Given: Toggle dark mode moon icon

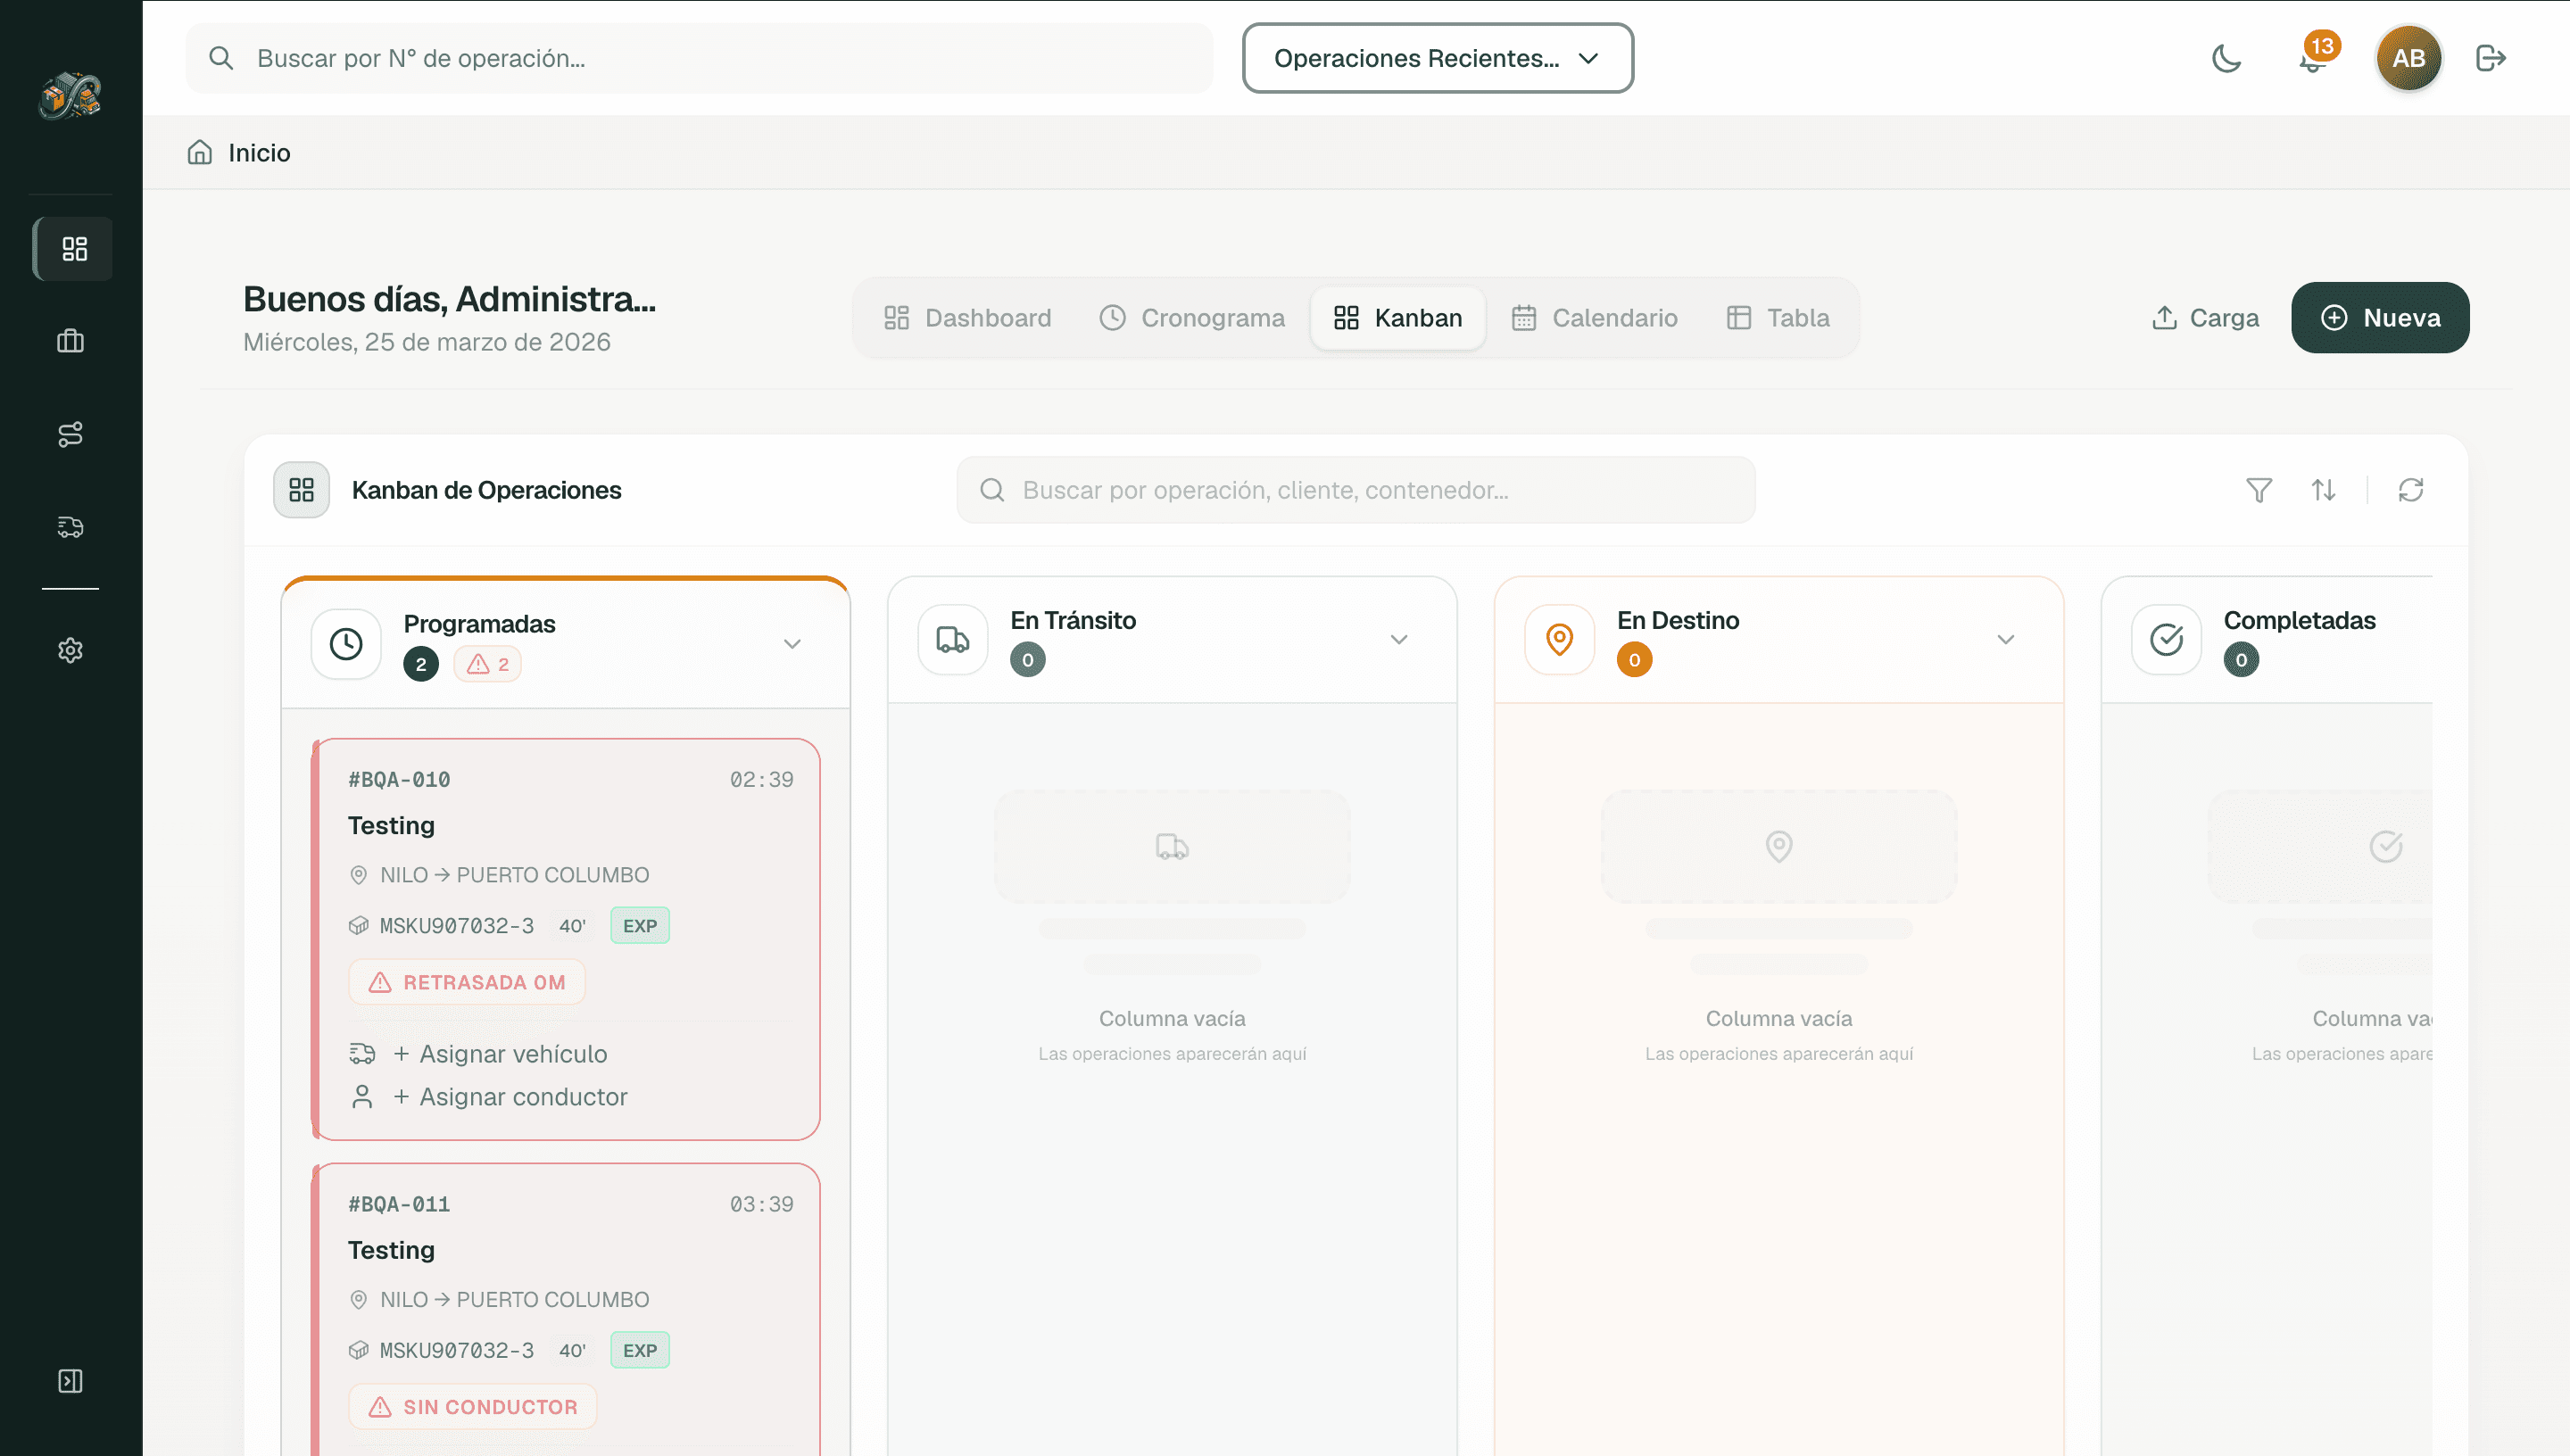Looking at the screenshot, I should tap(2226, 58).
